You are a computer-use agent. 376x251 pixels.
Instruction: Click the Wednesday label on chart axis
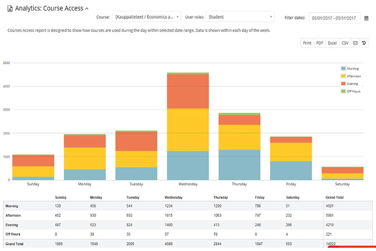point(188,184)
